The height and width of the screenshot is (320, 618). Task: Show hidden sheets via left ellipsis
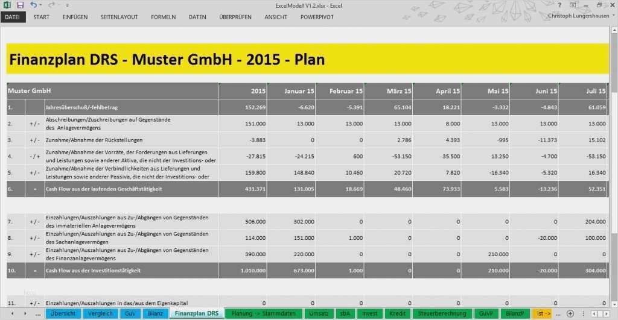click(x=38, y=314)
